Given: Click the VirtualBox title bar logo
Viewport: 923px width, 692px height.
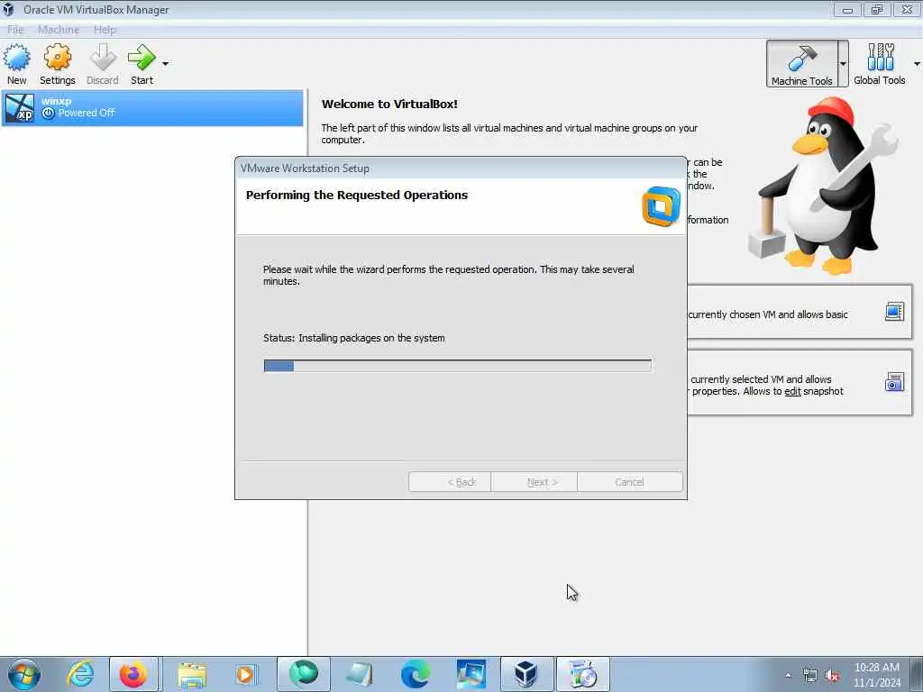Looking at the screenshot, I should [x=8, y=9].
